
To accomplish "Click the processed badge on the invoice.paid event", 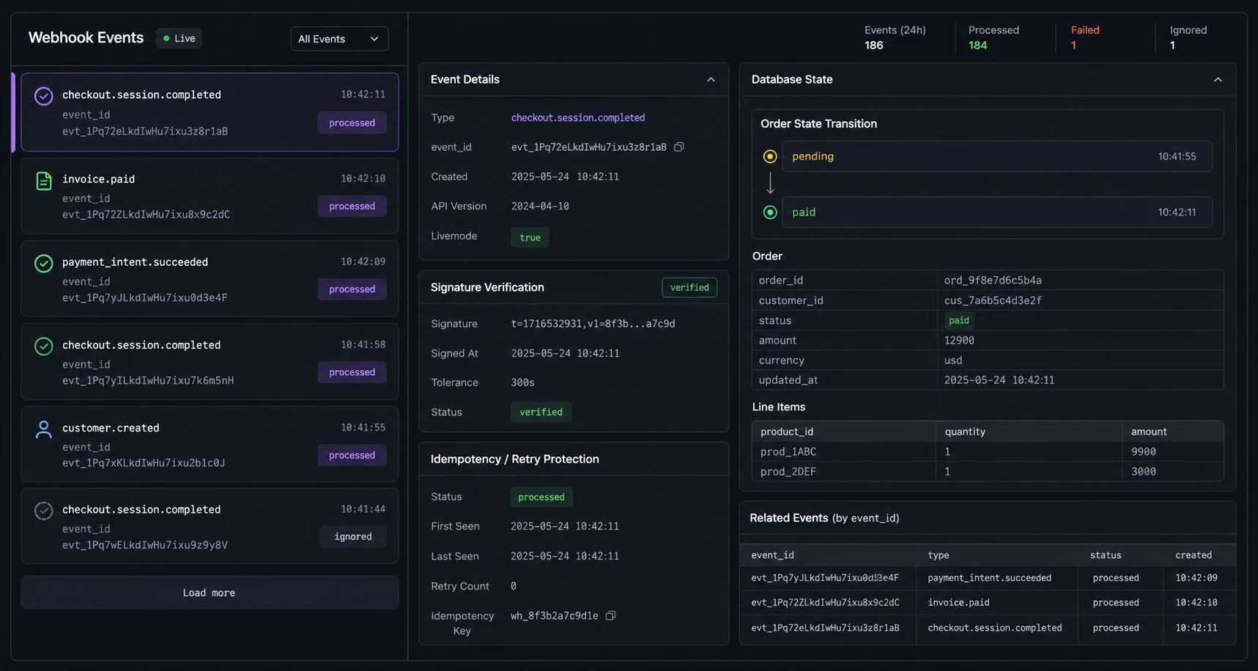I will point(352,207).
